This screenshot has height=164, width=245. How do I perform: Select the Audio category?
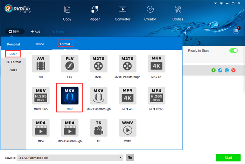click(x=13, y=70)
